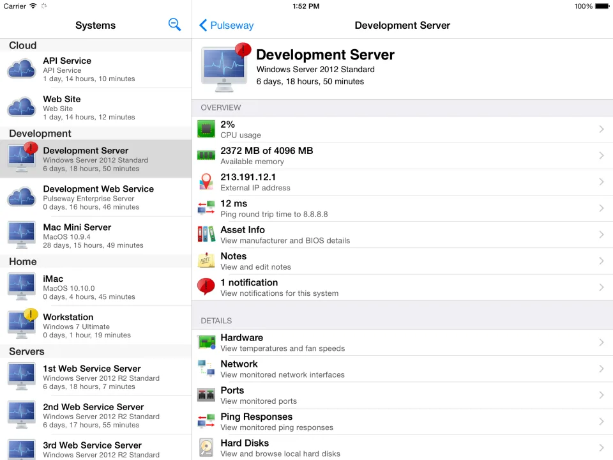Expand ping round trip row chevron
Image resolution: width=613 pixels, height=460 pixels.
tap(602, 208)
